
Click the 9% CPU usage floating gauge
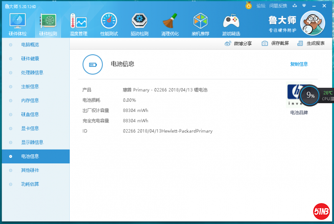pyautogui.click(x=310, y=95)
